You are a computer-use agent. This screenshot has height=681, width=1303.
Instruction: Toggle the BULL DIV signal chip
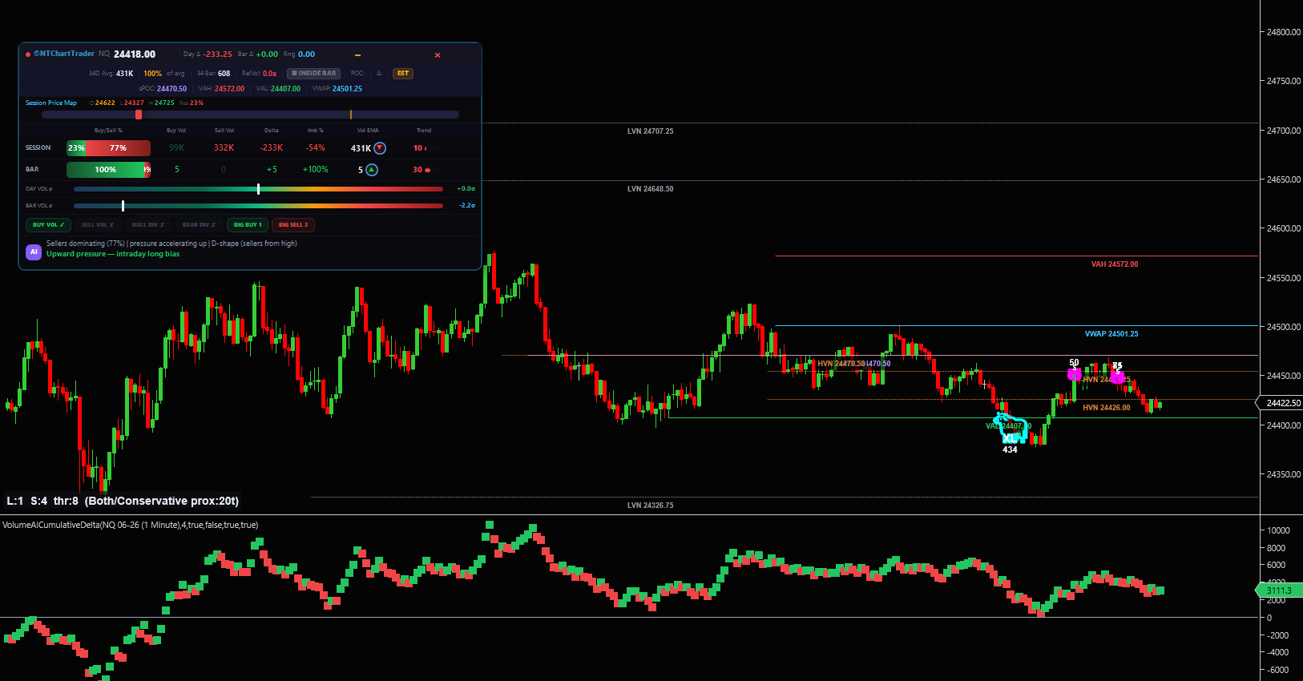(x=148, y=225)
